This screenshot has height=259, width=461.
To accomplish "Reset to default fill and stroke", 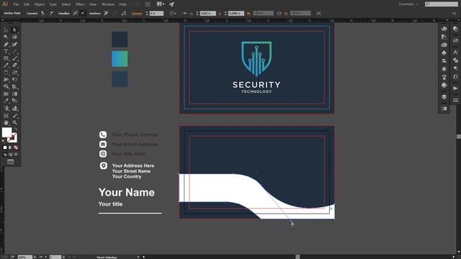I will (4, 141).
